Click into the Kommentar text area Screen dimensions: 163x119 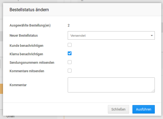pos(111,85)
